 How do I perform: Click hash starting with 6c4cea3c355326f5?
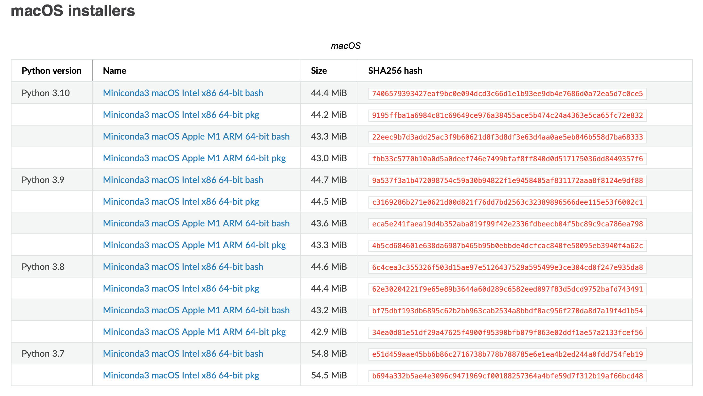pyautogui.click(x=508, y=267)
